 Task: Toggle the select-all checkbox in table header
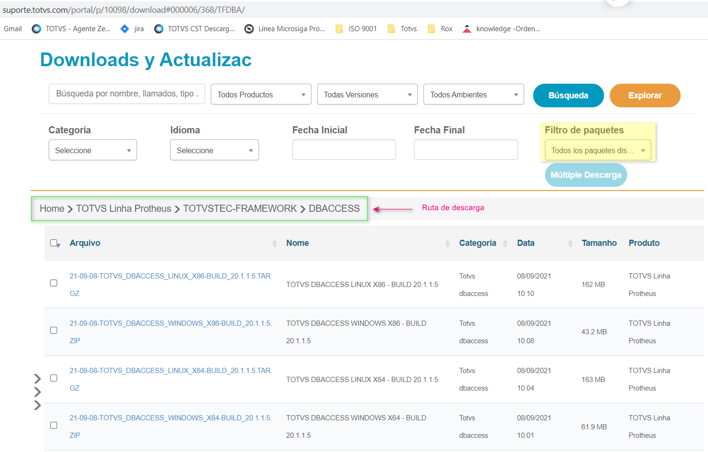click(54, 243)
